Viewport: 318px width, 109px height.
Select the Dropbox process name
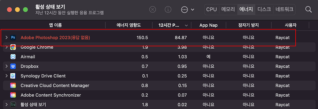29,66
